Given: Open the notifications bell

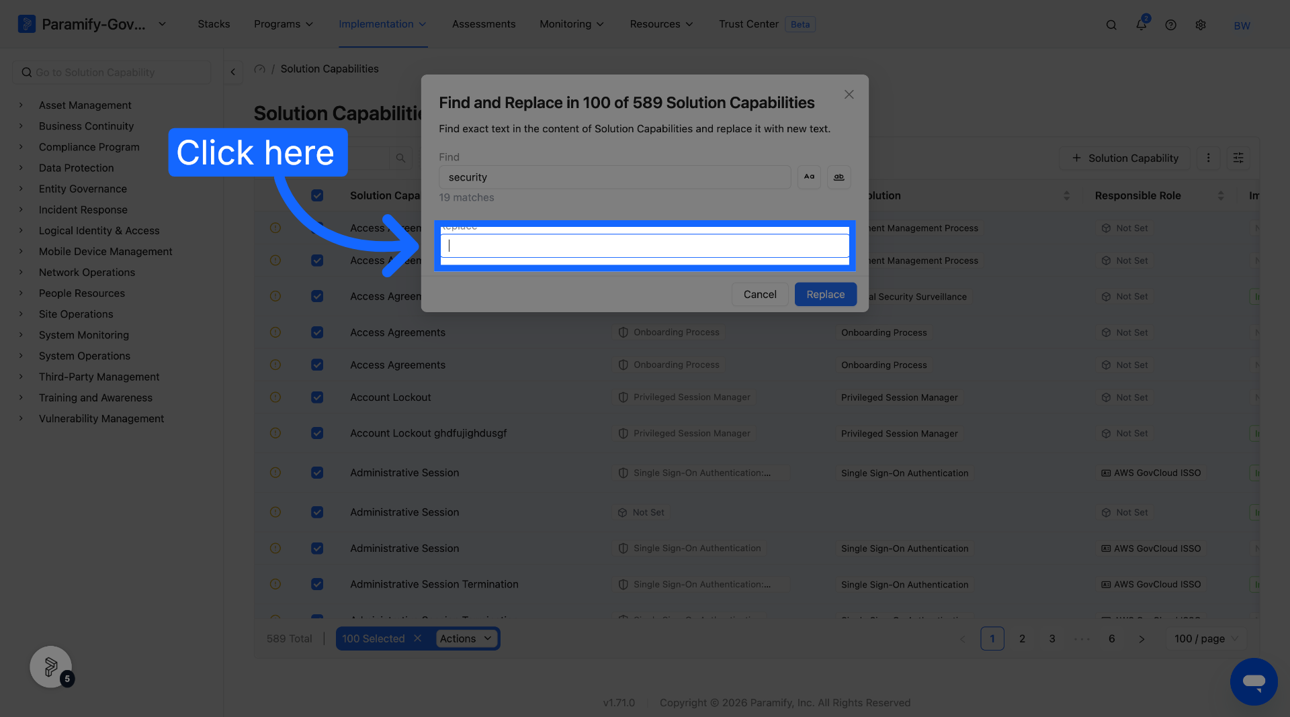Looking at the screenshot, I should (1141, 24).
